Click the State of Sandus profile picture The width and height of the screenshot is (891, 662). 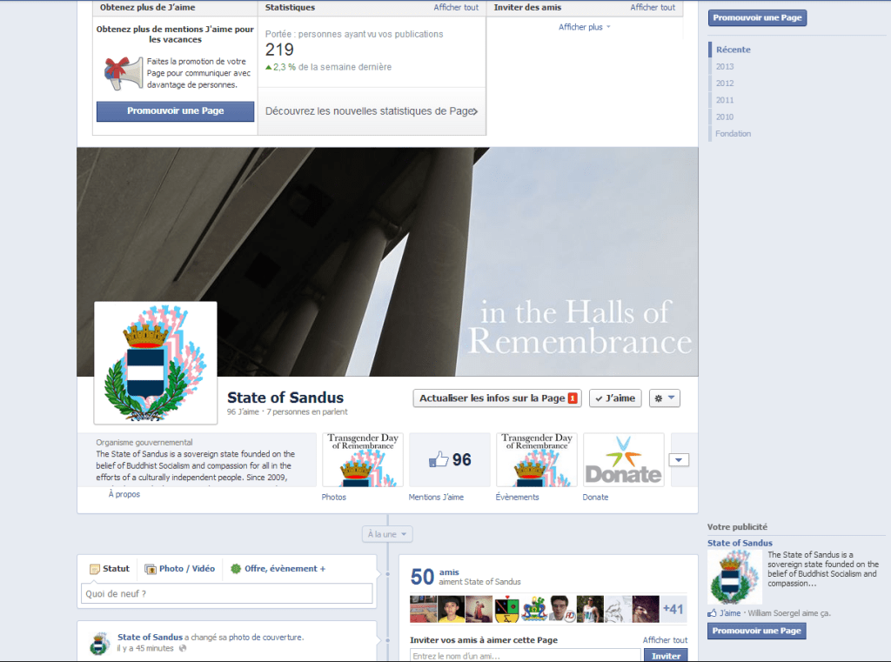[x=155, y=361]
